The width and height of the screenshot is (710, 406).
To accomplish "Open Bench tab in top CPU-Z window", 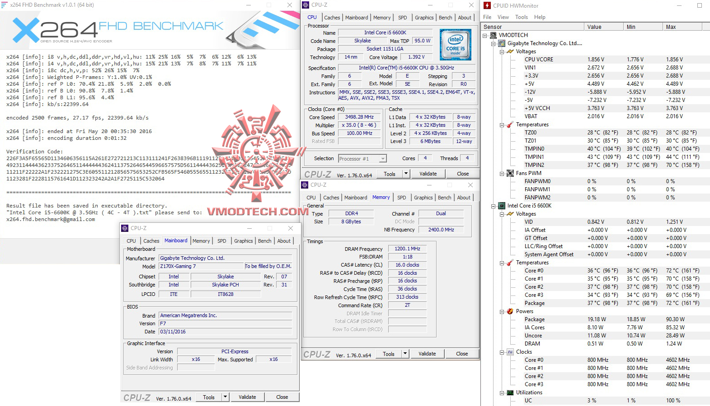I will [x=445, y=18].
